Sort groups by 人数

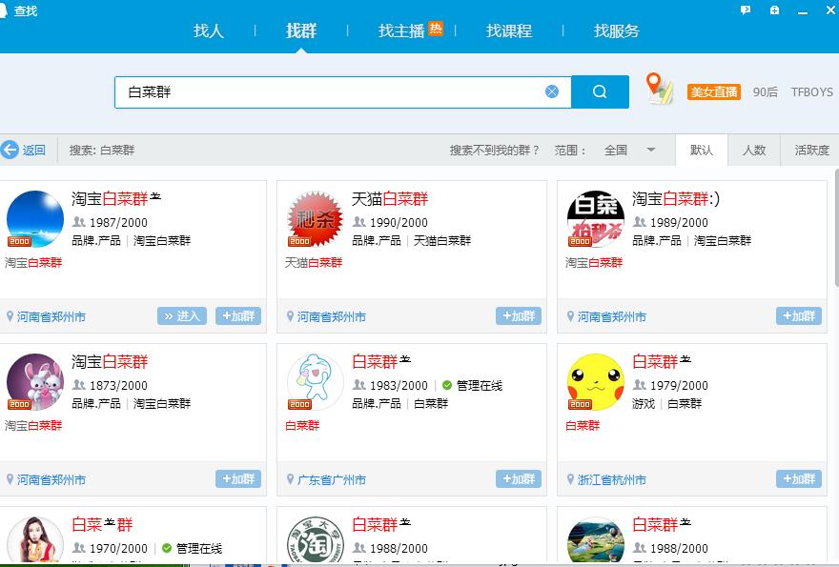[754, 150]
